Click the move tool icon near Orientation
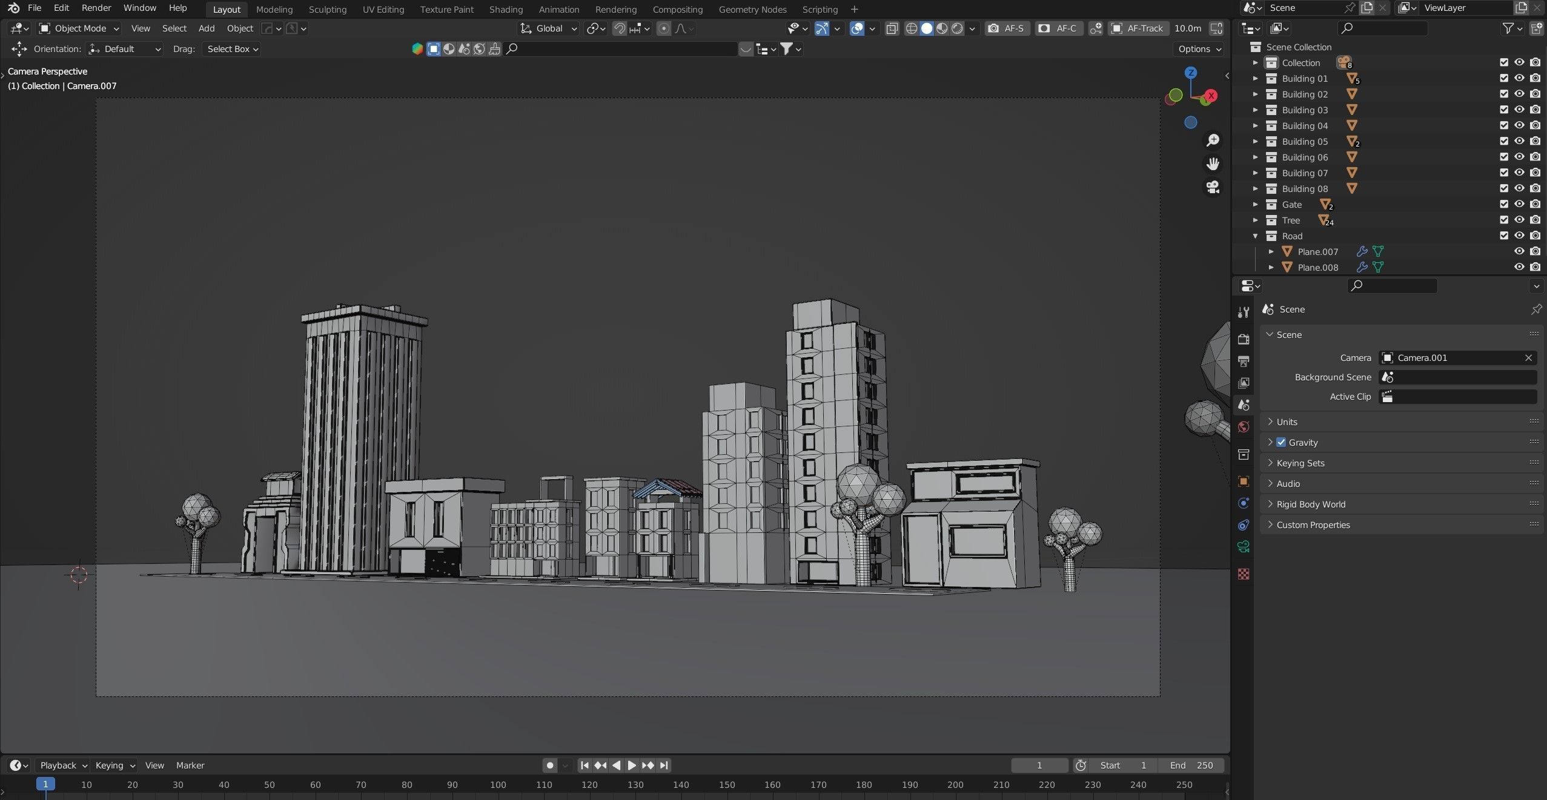The image size is (1547, 800). tap(19, 49)
